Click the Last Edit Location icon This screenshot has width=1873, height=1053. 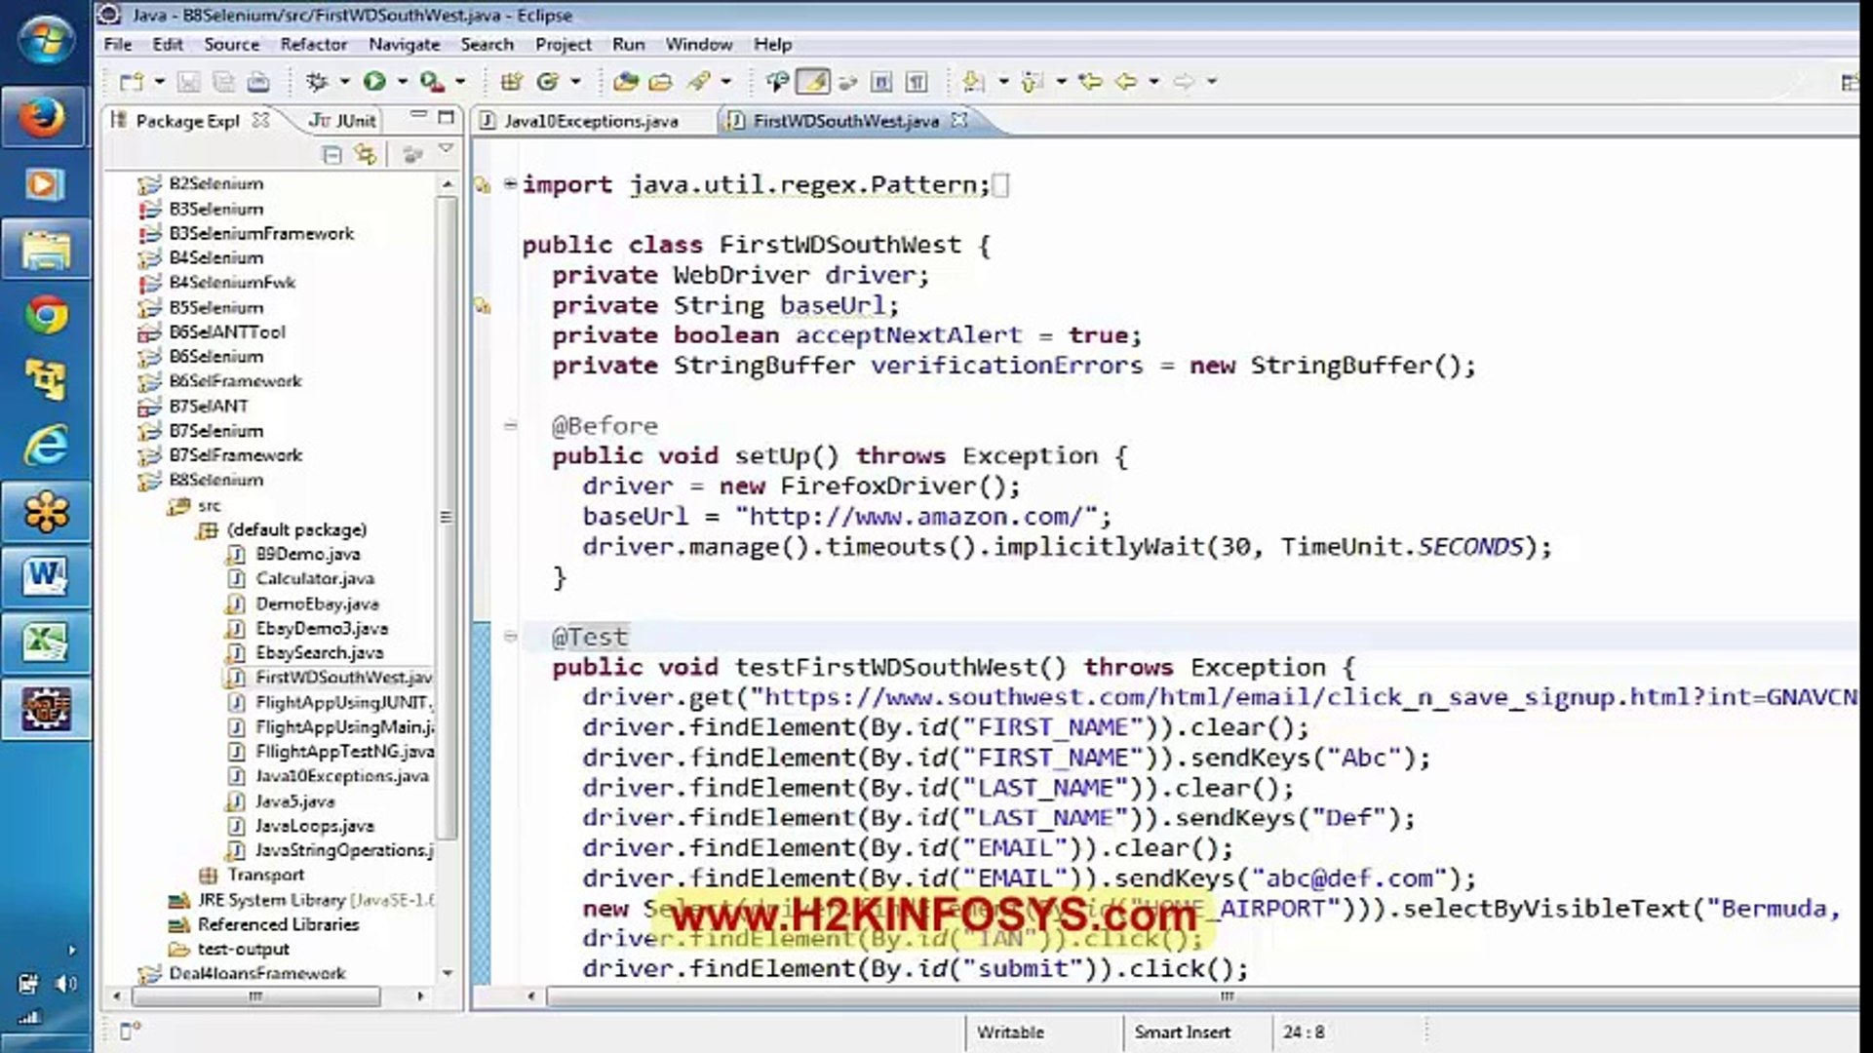[x=1090, y=82]
